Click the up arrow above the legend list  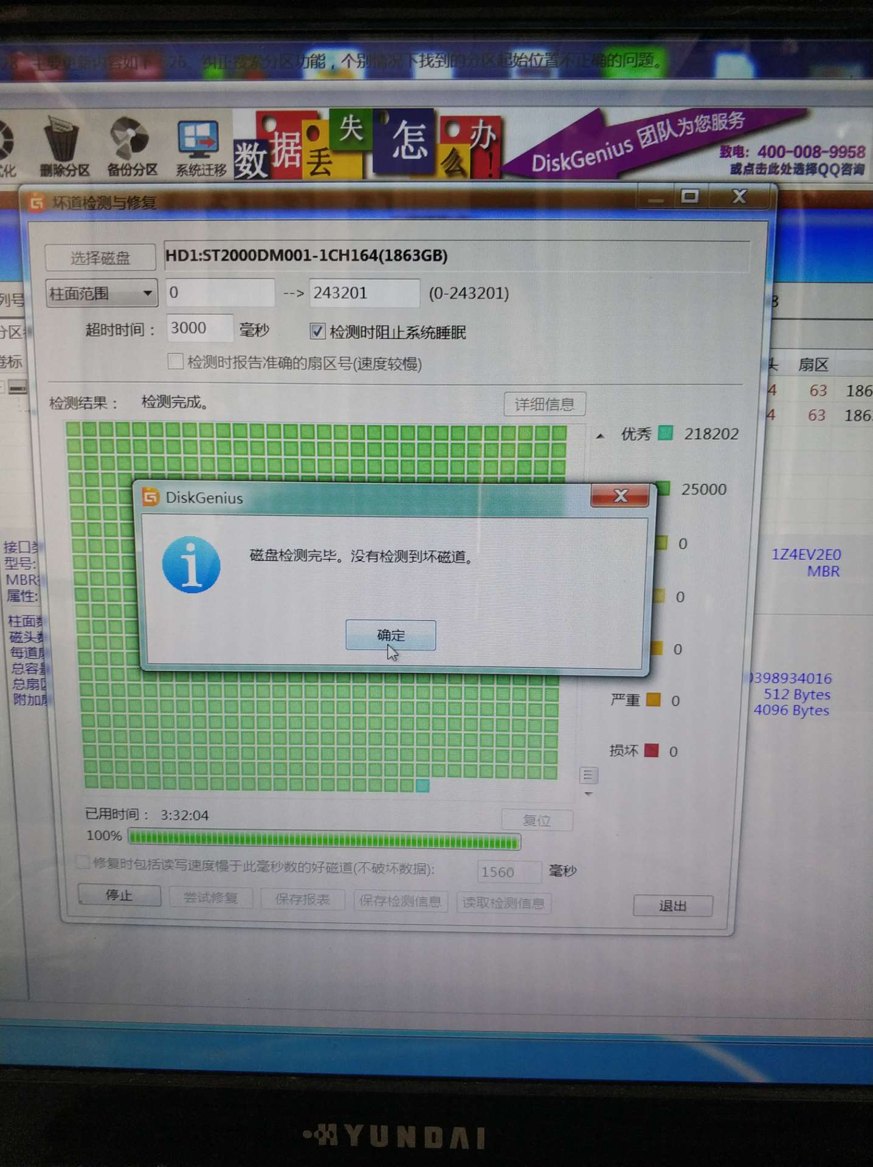[x=601, y=436]
